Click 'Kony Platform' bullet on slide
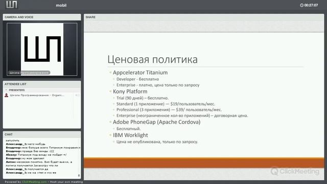The width and height of the screenshot is (327, 184). 130,91
